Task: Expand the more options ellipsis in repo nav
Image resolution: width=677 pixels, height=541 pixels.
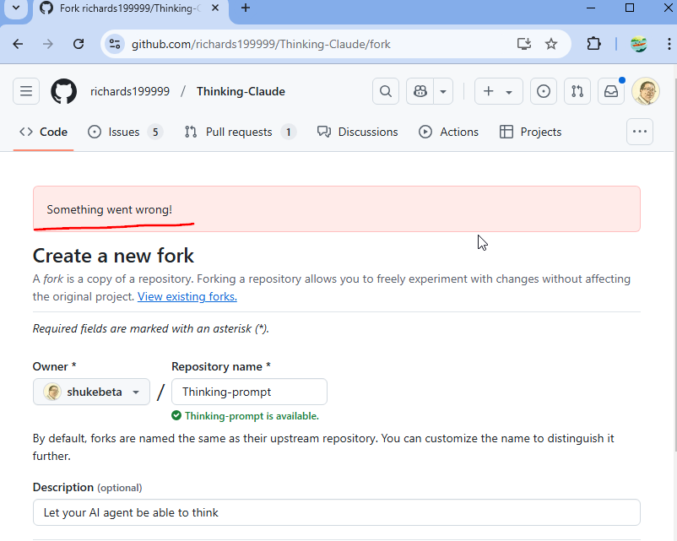Action: pos(640,132)
